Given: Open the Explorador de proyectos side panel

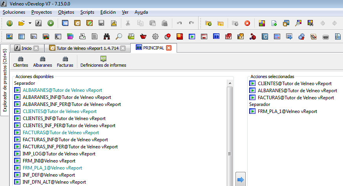Looking at the screenshot, I should pos(5,80).
